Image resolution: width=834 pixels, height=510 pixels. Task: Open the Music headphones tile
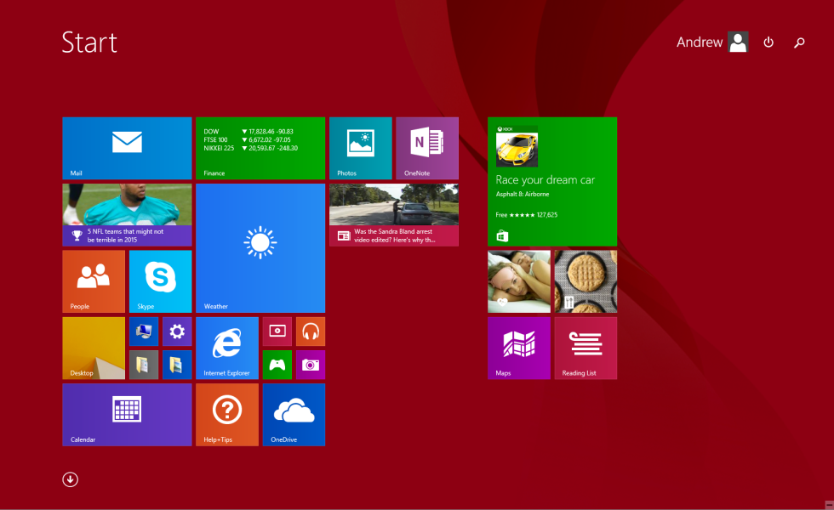pyautogui.click(x=311, y=331)
